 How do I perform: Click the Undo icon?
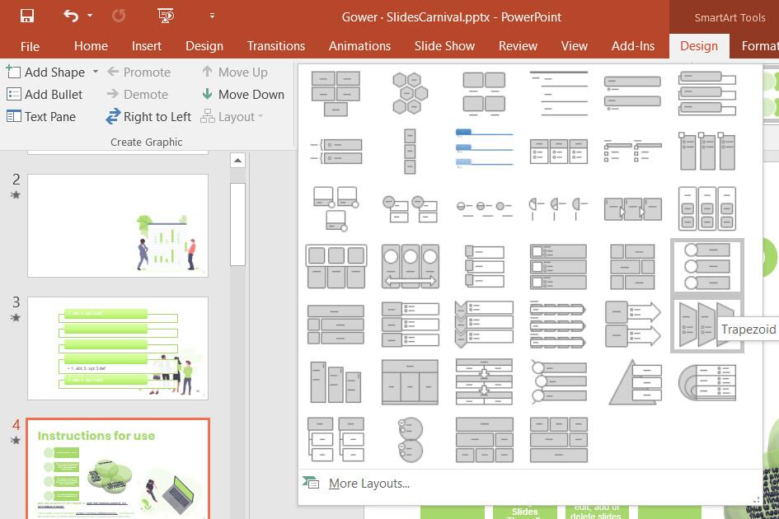pos(69,15)
